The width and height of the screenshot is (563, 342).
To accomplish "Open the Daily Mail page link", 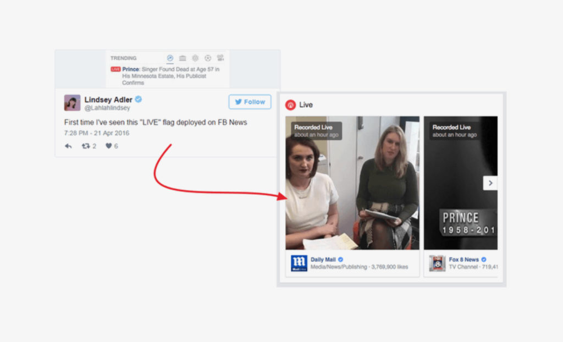I will 323,260.
